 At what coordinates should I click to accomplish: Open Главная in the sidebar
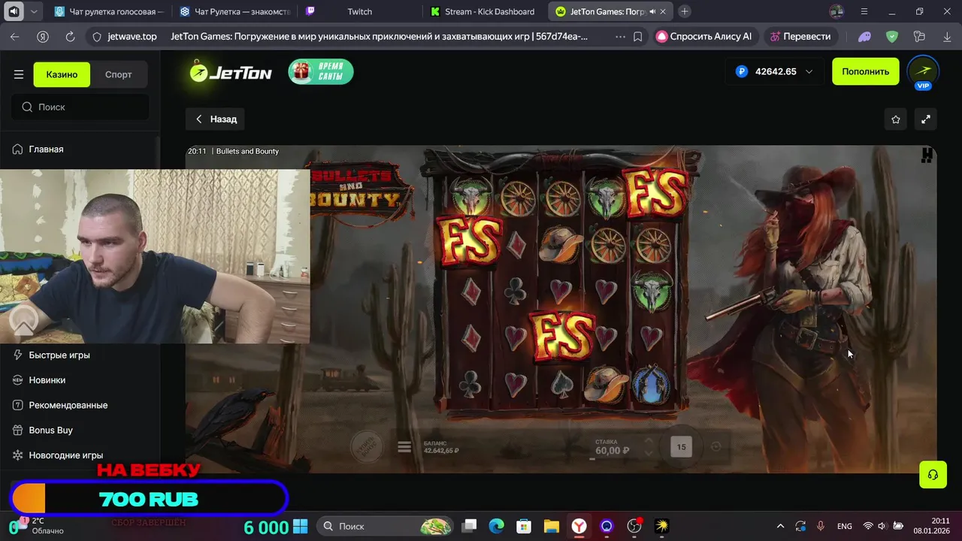point(46,149)
